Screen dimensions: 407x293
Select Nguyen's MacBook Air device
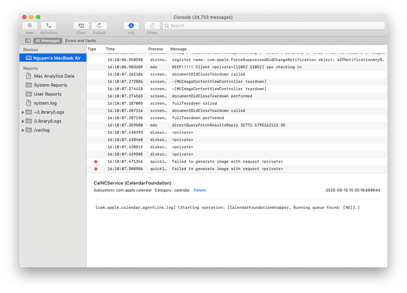click(x=53, y=58)
